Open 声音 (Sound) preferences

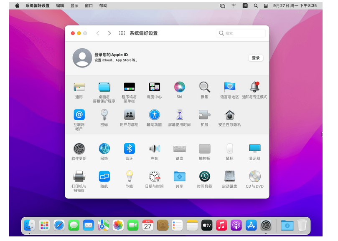coord(154,149)
